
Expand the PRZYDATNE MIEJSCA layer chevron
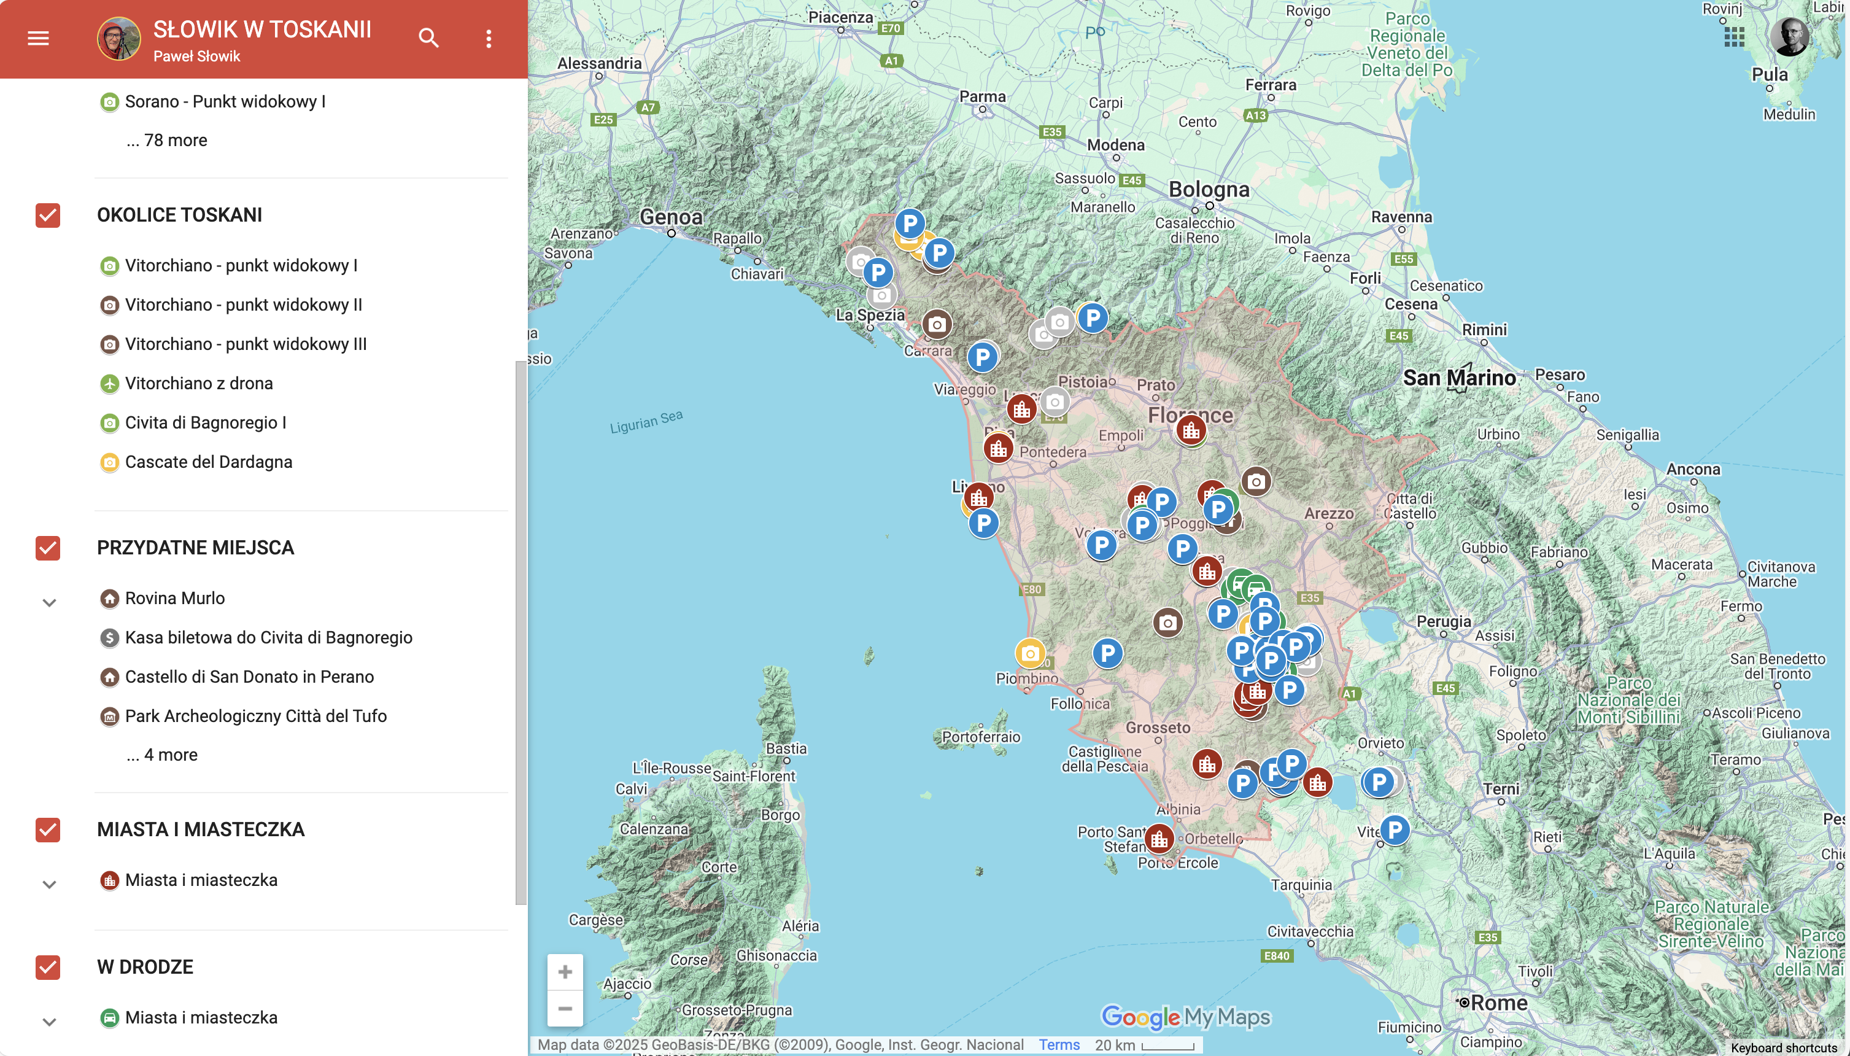tap(49, 603)
